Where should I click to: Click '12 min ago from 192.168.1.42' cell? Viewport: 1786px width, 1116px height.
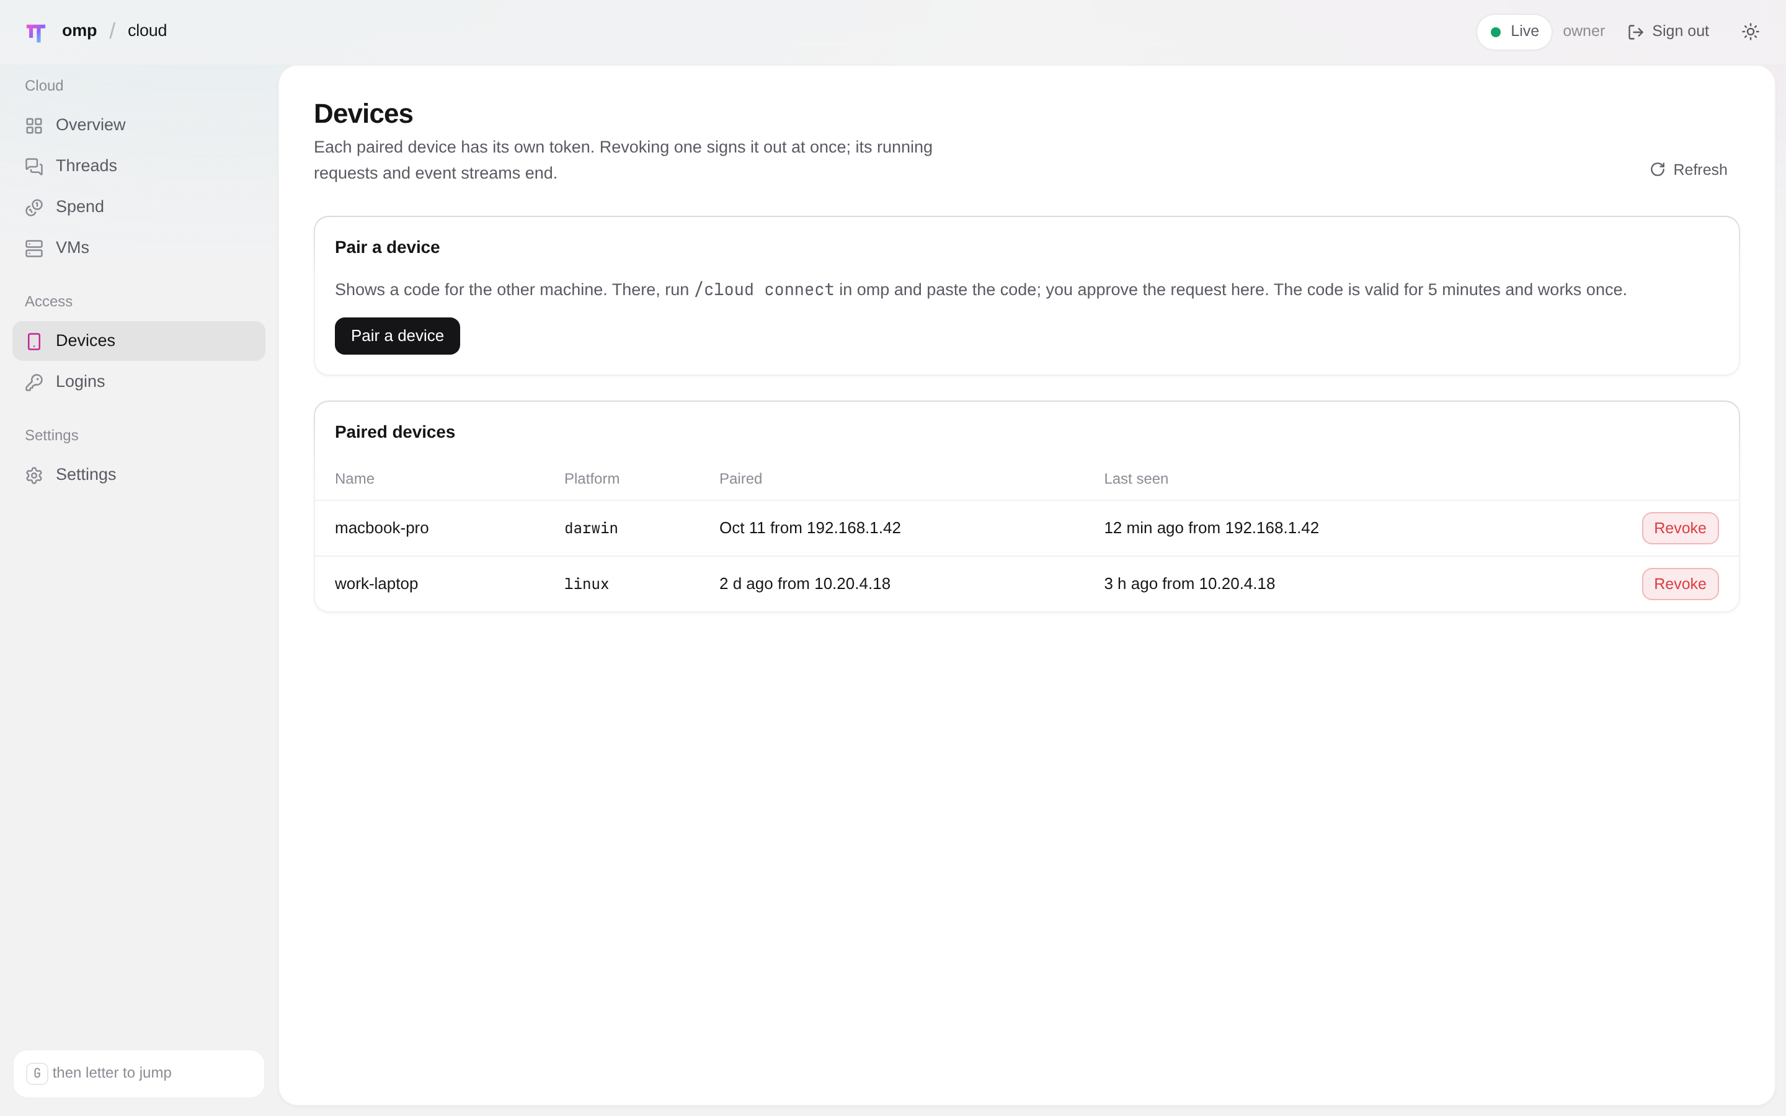tap(1211, 528)
